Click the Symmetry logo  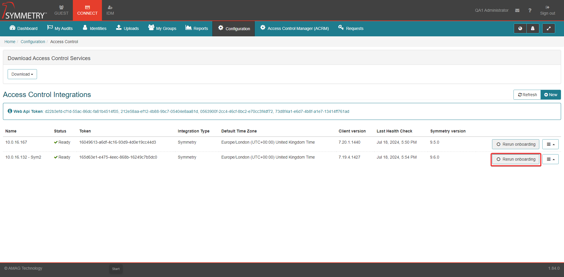tap(24, 11)
